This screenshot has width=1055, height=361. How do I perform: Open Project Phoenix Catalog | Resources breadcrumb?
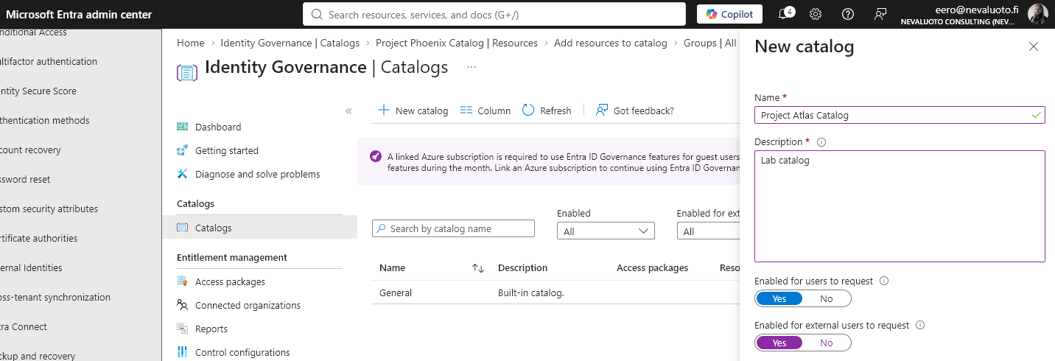(457, 43)
